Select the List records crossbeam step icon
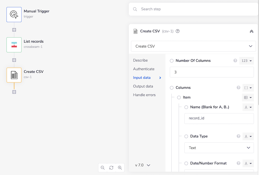259x175 pixels. (14, 45)
